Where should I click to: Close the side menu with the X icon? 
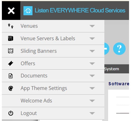(x=11, y=11)
